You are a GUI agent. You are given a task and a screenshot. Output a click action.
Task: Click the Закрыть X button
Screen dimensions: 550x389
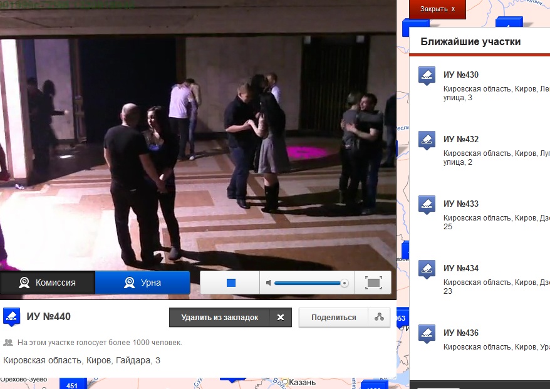(x=437, y=9)
